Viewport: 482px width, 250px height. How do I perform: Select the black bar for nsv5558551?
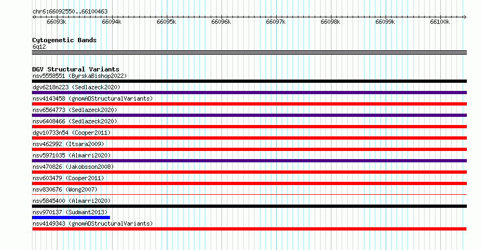(x=249, y=81)
